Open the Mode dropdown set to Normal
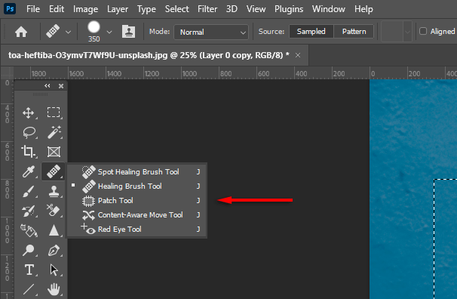Screen dimensions: 457x299 point(211,32)
